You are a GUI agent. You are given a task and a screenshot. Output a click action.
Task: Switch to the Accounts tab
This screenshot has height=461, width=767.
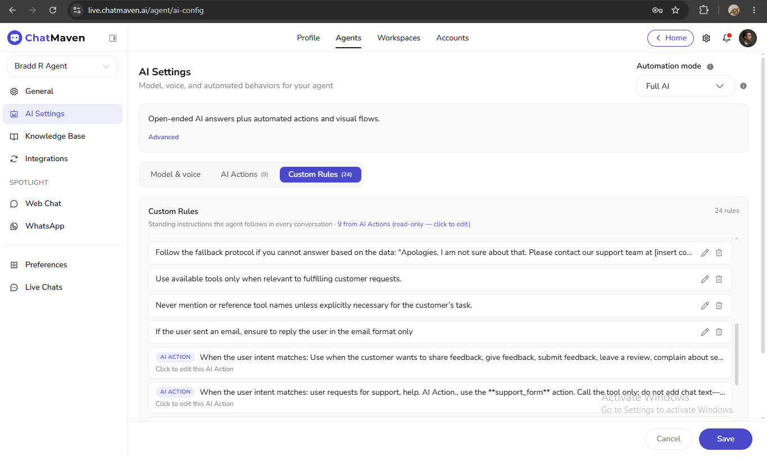(452, 38)
